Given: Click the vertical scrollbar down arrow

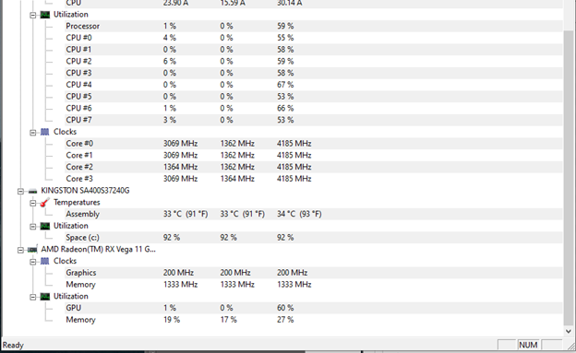Looking at the screenshot, I should point(569,331).
